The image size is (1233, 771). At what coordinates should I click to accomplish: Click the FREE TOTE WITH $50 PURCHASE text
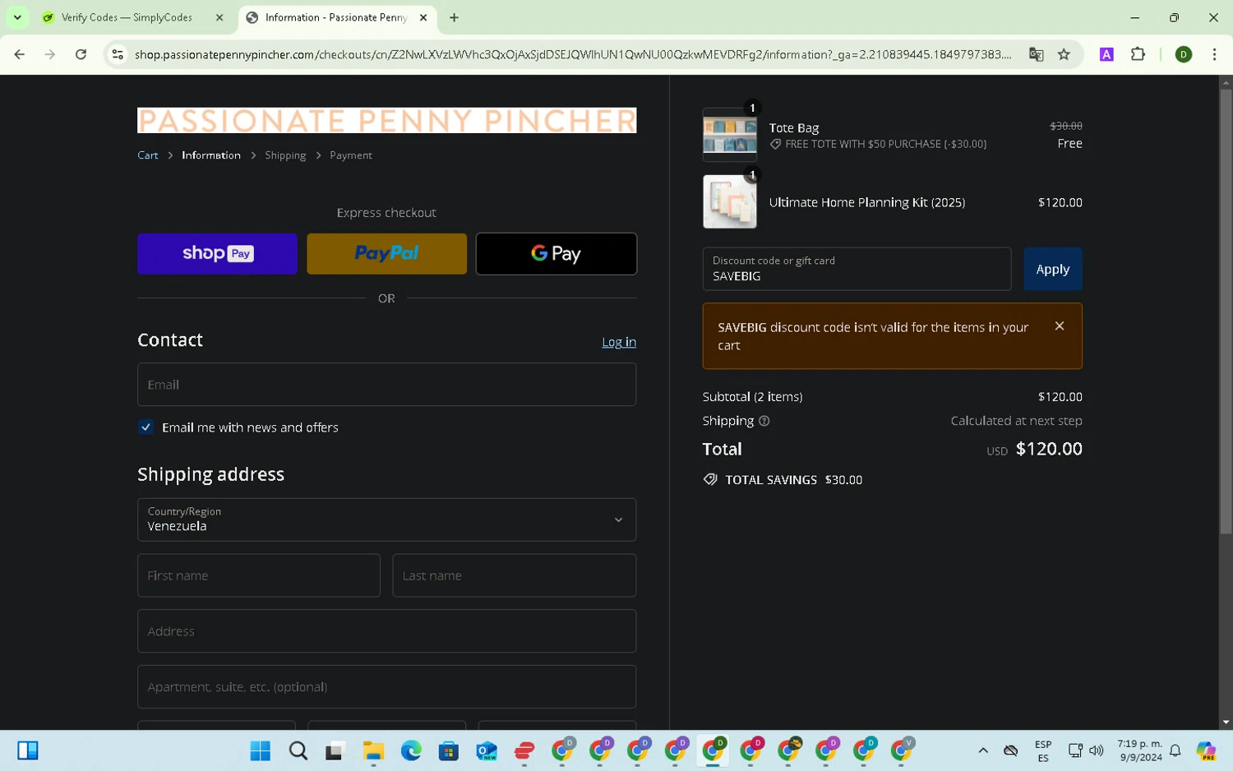point(885,144)
